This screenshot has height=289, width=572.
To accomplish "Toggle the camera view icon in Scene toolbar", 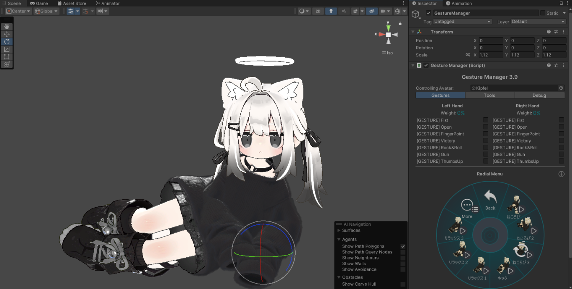I will click(383, 11).
